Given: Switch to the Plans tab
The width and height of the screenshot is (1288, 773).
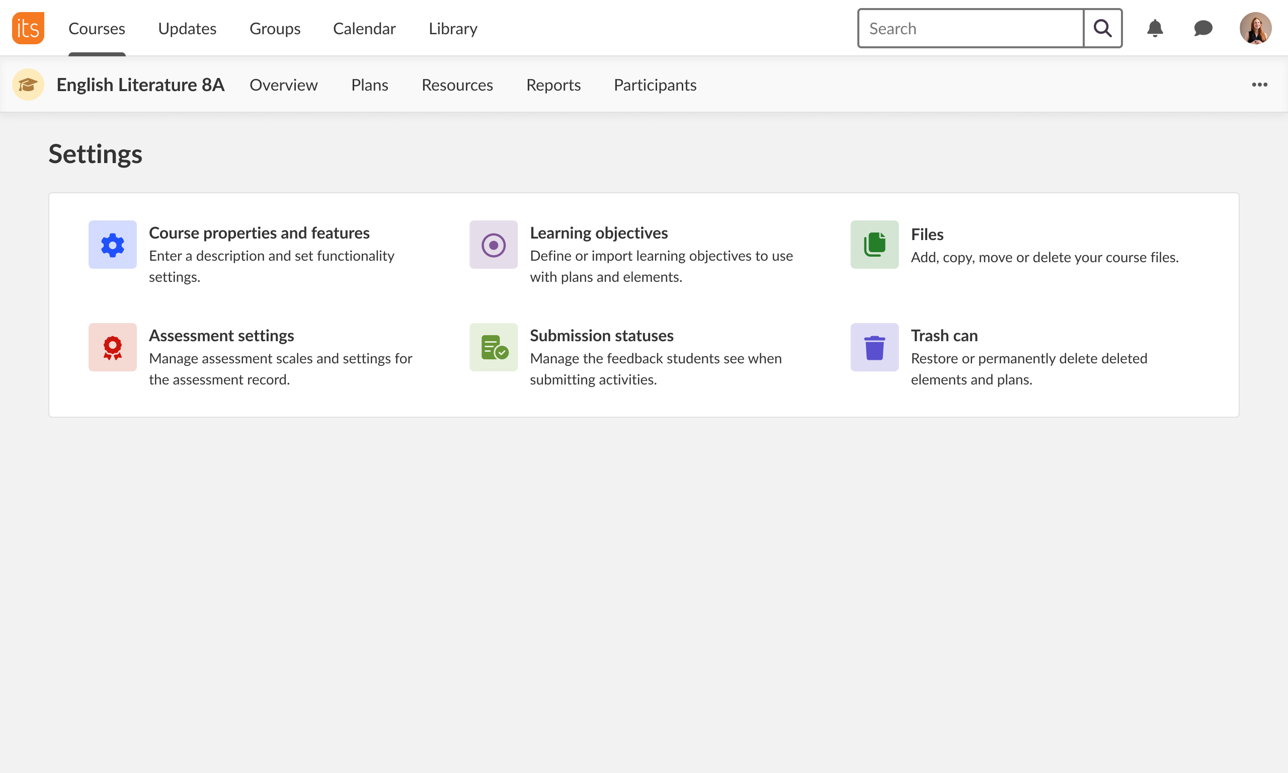Looking at the screenshot, I should (x=370, y=85).
